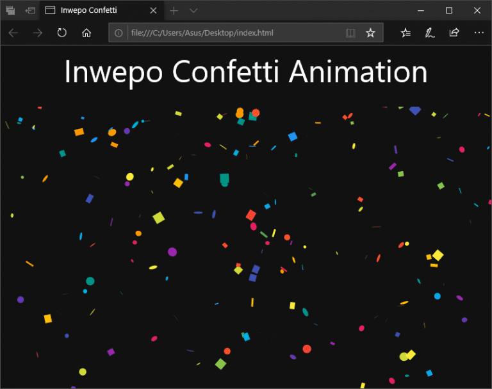The image size is (492, 389).
Task: Close the browser window
Action: pos(477,11)
